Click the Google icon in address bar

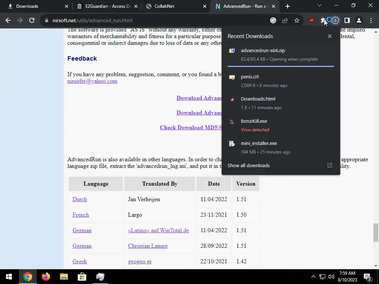pos(273,21)
